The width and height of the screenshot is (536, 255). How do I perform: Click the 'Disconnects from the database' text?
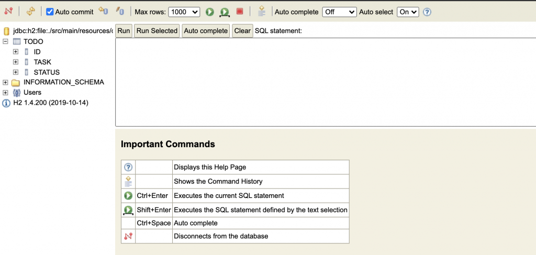coord(221,236)
